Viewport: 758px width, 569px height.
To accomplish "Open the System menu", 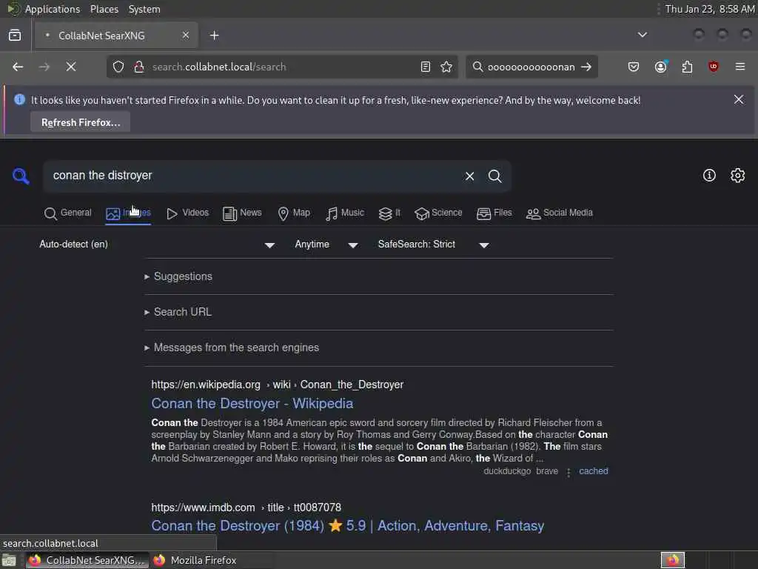I will 144,9.
